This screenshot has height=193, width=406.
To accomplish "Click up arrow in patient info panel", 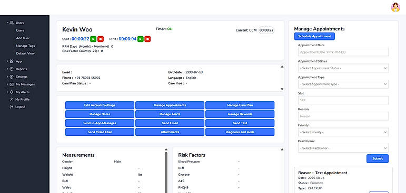I will (x=282, y=67).
